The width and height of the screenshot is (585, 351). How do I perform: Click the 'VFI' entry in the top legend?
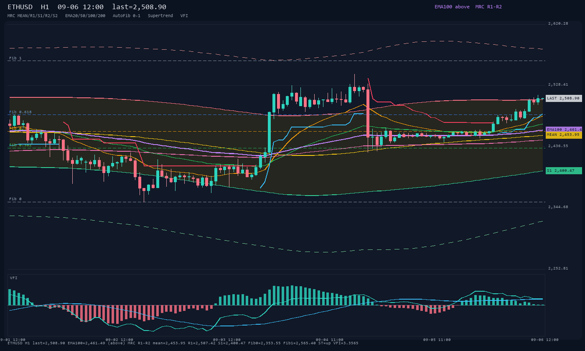(x=184, y=16)
